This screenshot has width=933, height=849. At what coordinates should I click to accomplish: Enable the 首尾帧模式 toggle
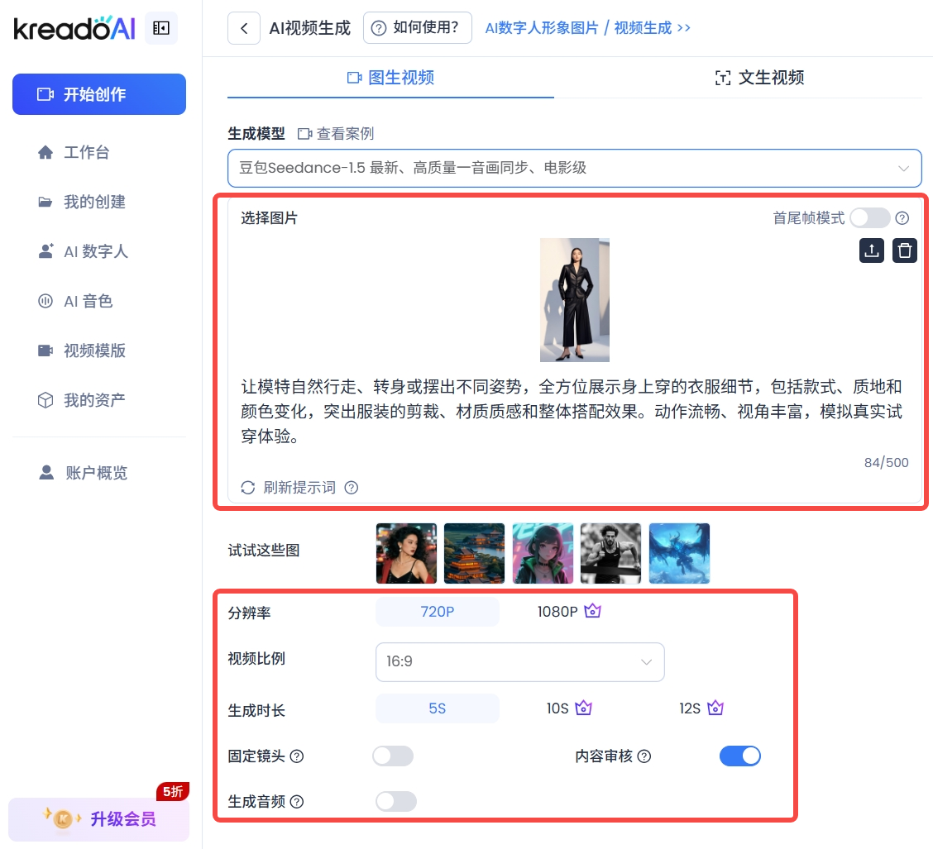(x=869, y=218)
